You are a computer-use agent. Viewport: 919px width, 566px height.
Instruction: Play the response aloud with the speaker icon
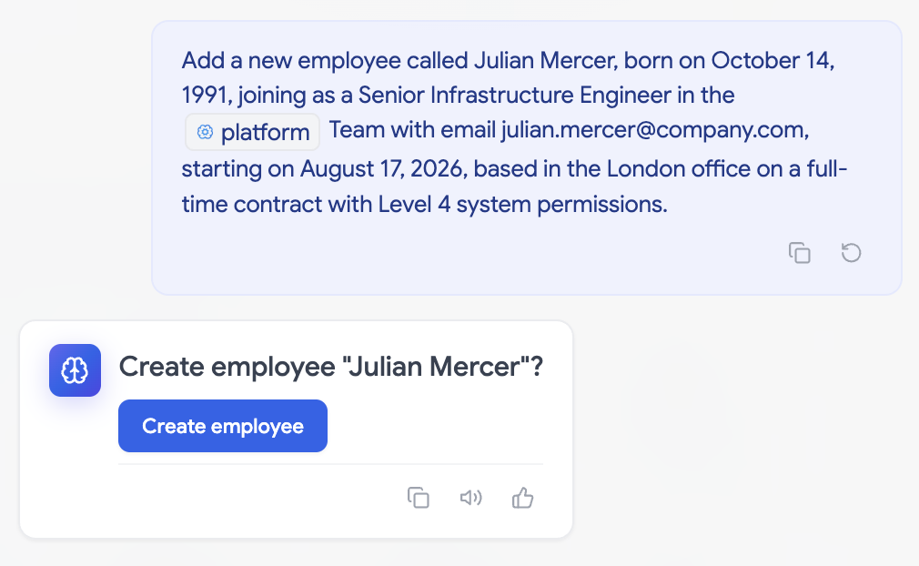pyautogui.click(x=470, y=498)
